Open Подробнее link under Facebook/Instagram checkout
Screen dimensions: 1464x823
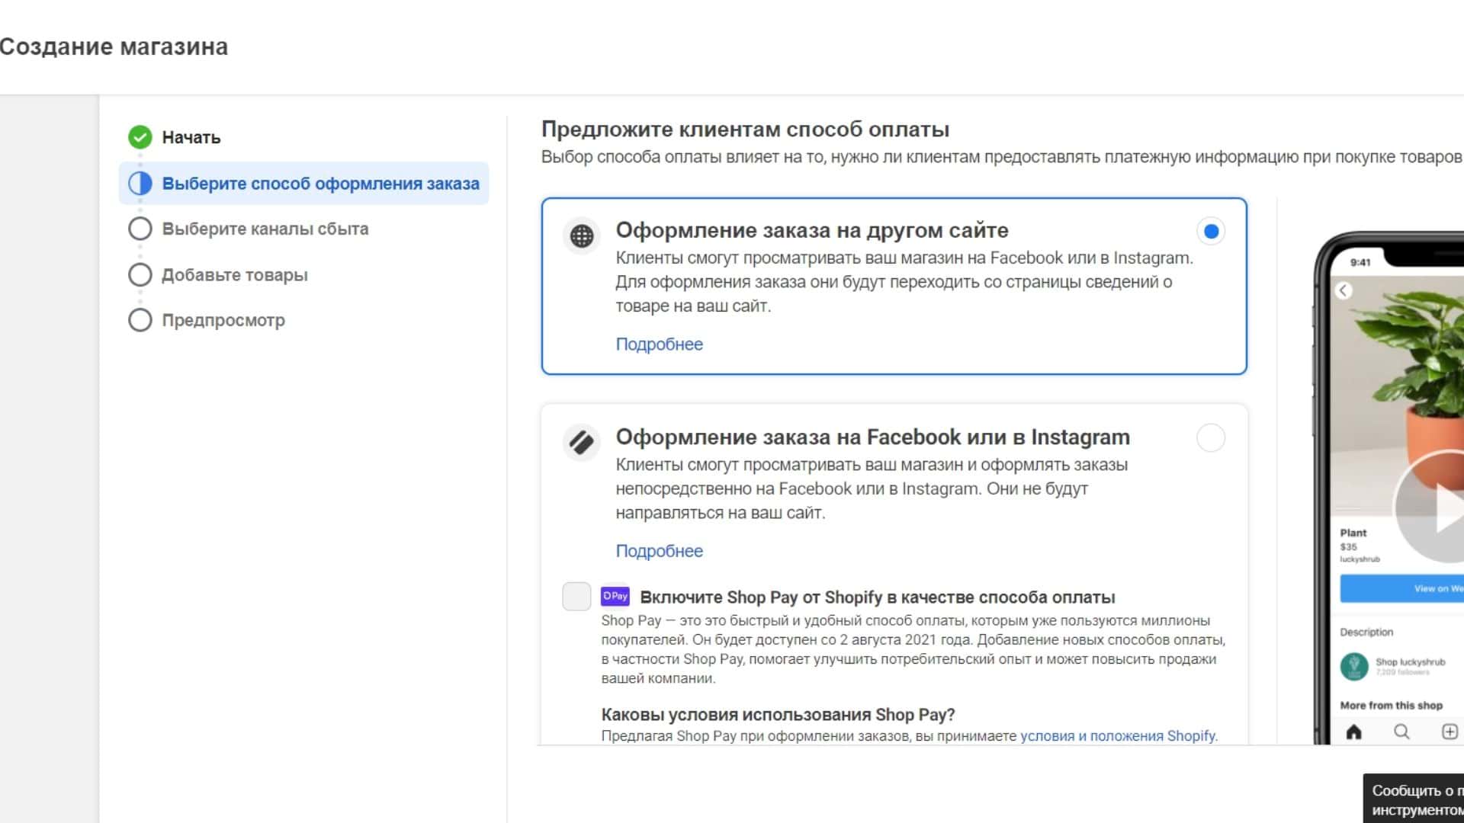click(660, 551)
